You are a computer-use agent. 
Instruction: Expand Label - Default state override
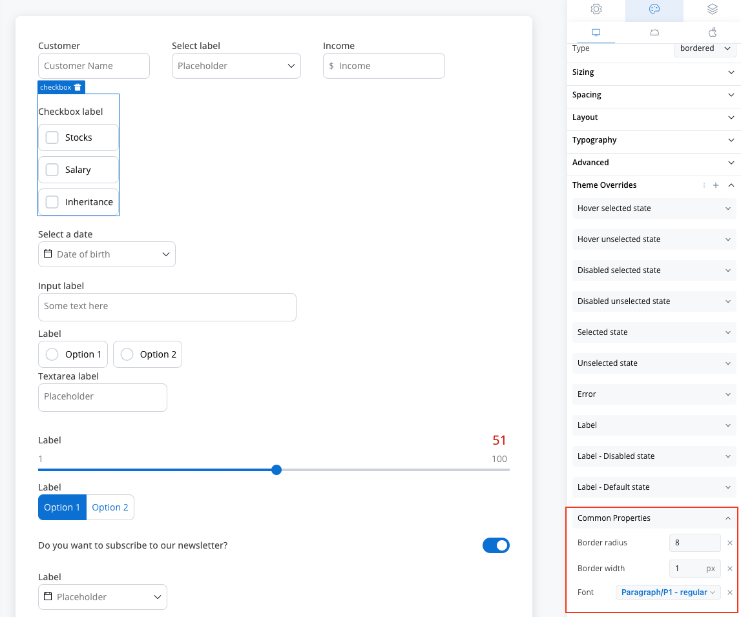click(x=654, y=487)
